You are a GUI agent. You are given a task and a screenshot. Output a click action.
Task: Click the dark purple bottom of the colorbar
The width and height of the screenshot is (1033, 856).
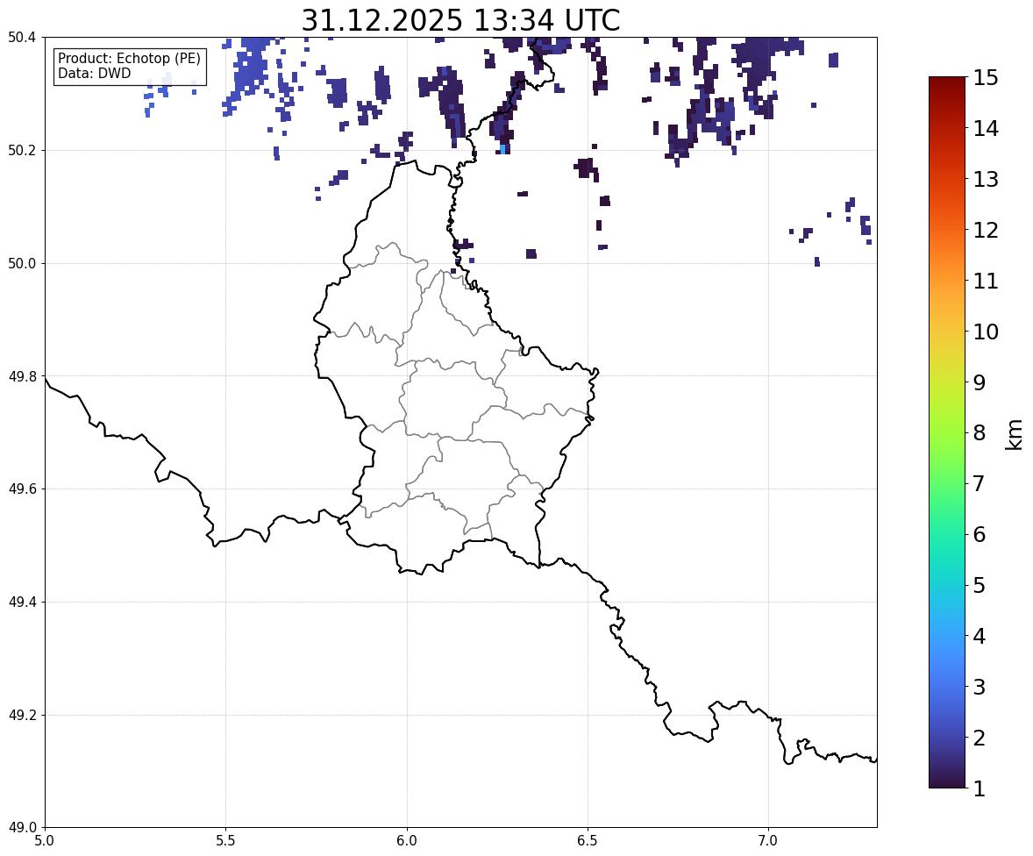pyautogui.click(x=947, y=781)
